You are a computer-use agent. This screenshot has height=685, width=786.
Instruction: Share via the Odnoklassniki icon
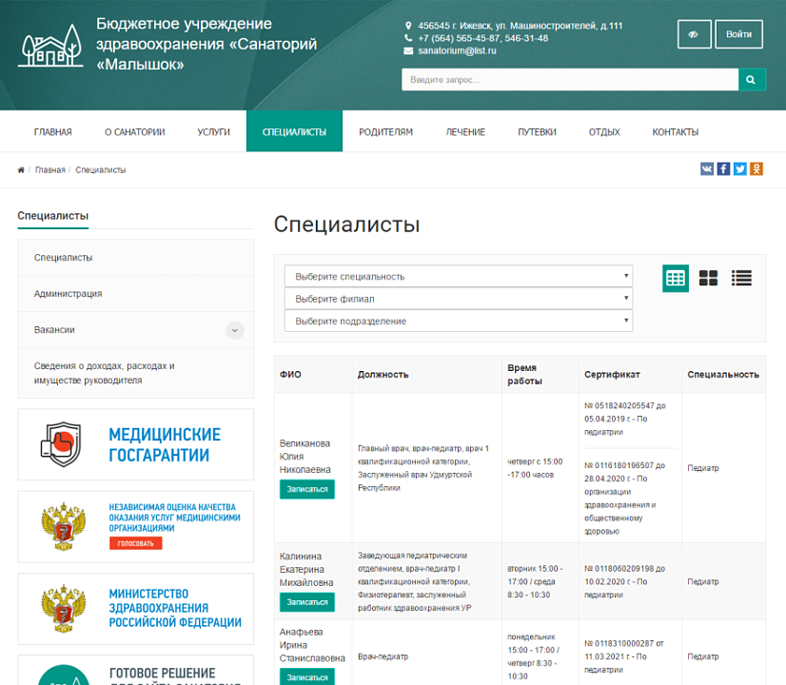(x=757, y=168)
